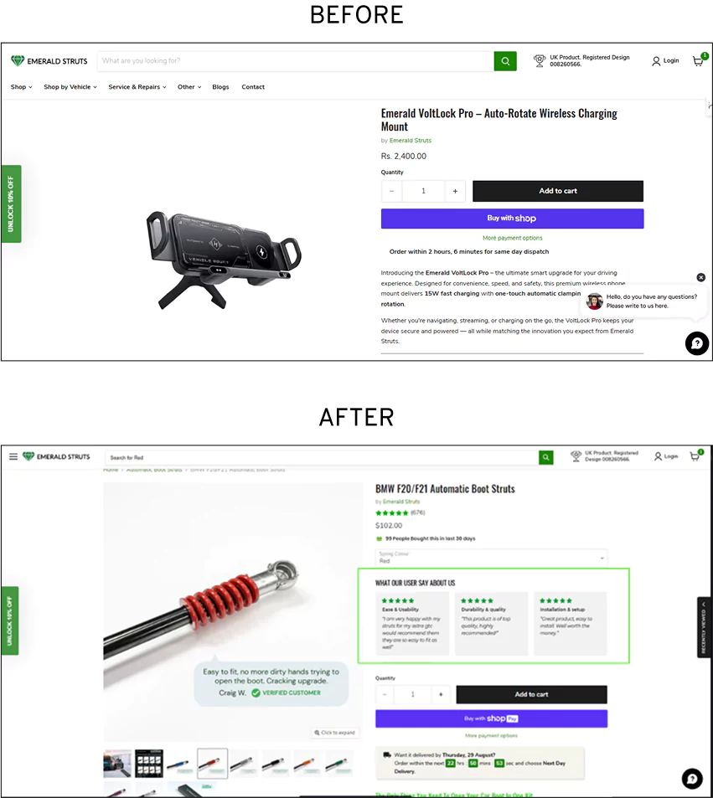Screen dimensions: 713x798
Task: Open the Blogs menu item
Action: point(220,87)
